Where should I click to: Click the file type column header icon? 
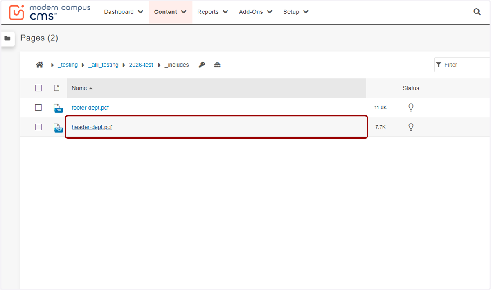click(x=57, y=88)
